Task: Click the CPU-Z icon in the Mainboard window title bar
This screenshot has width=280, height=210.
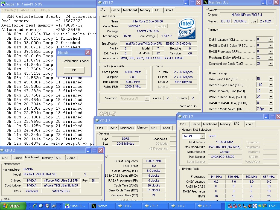Action: (2, 150)
